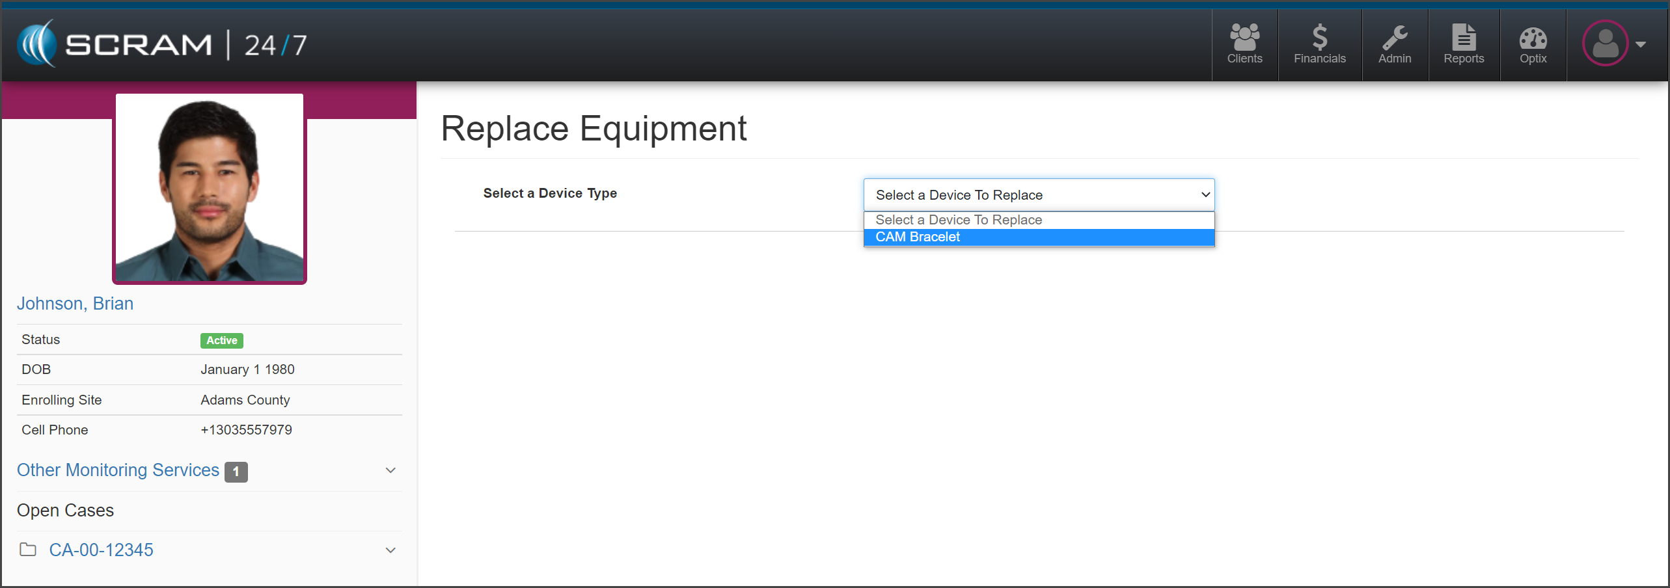Click the SCRAM 24/7 logo
The image size is (1670, 588).
click(162, 44)
